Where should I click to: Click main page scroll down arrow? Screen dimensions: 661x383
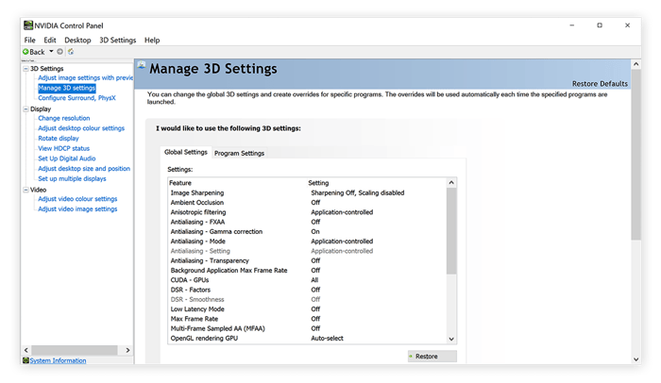pos(636,359)
